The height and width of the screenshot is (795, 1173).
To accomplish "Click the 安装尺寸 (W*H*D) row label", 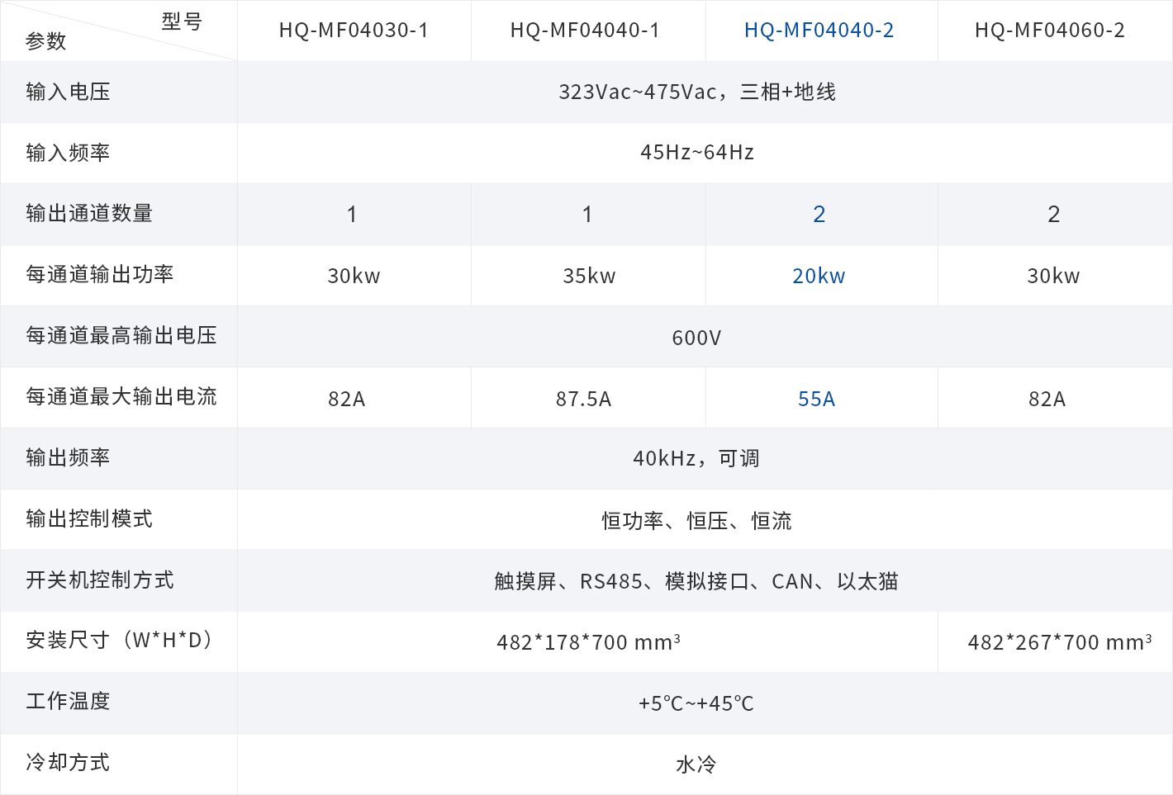I will pos(121,641).
